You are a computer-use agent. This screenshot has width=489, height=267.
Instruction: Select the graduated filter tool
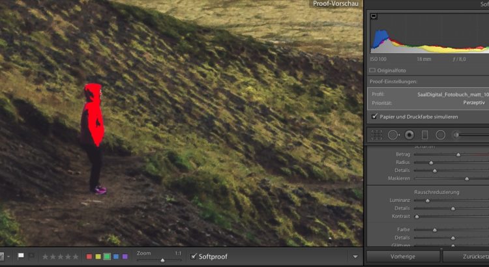(424, 135)
